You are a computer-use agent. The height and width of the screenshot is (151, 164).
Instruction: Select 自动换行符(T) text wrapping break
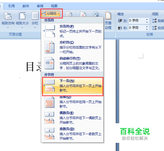tap(72, 63)
